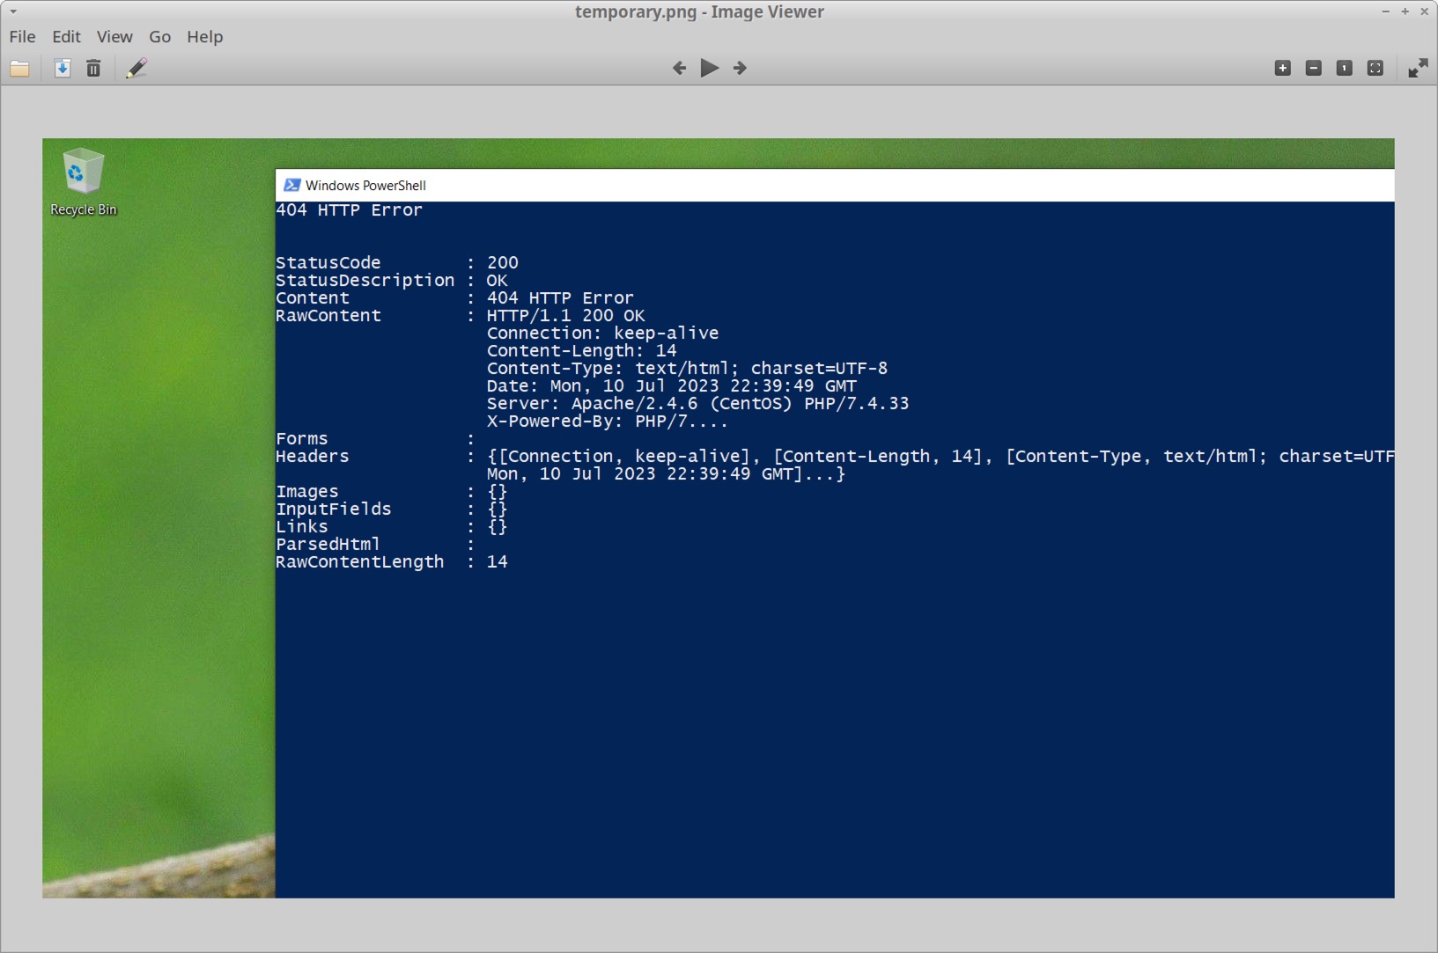The image size is (1438, 953).
Task: Click the "Date: Mon, 10 Jul 2023" line
Action: (672, 385)
